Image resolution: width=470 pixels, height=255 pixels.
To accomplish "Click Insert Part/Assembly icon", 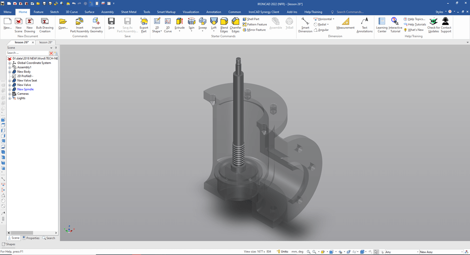I will coord(80,22).
